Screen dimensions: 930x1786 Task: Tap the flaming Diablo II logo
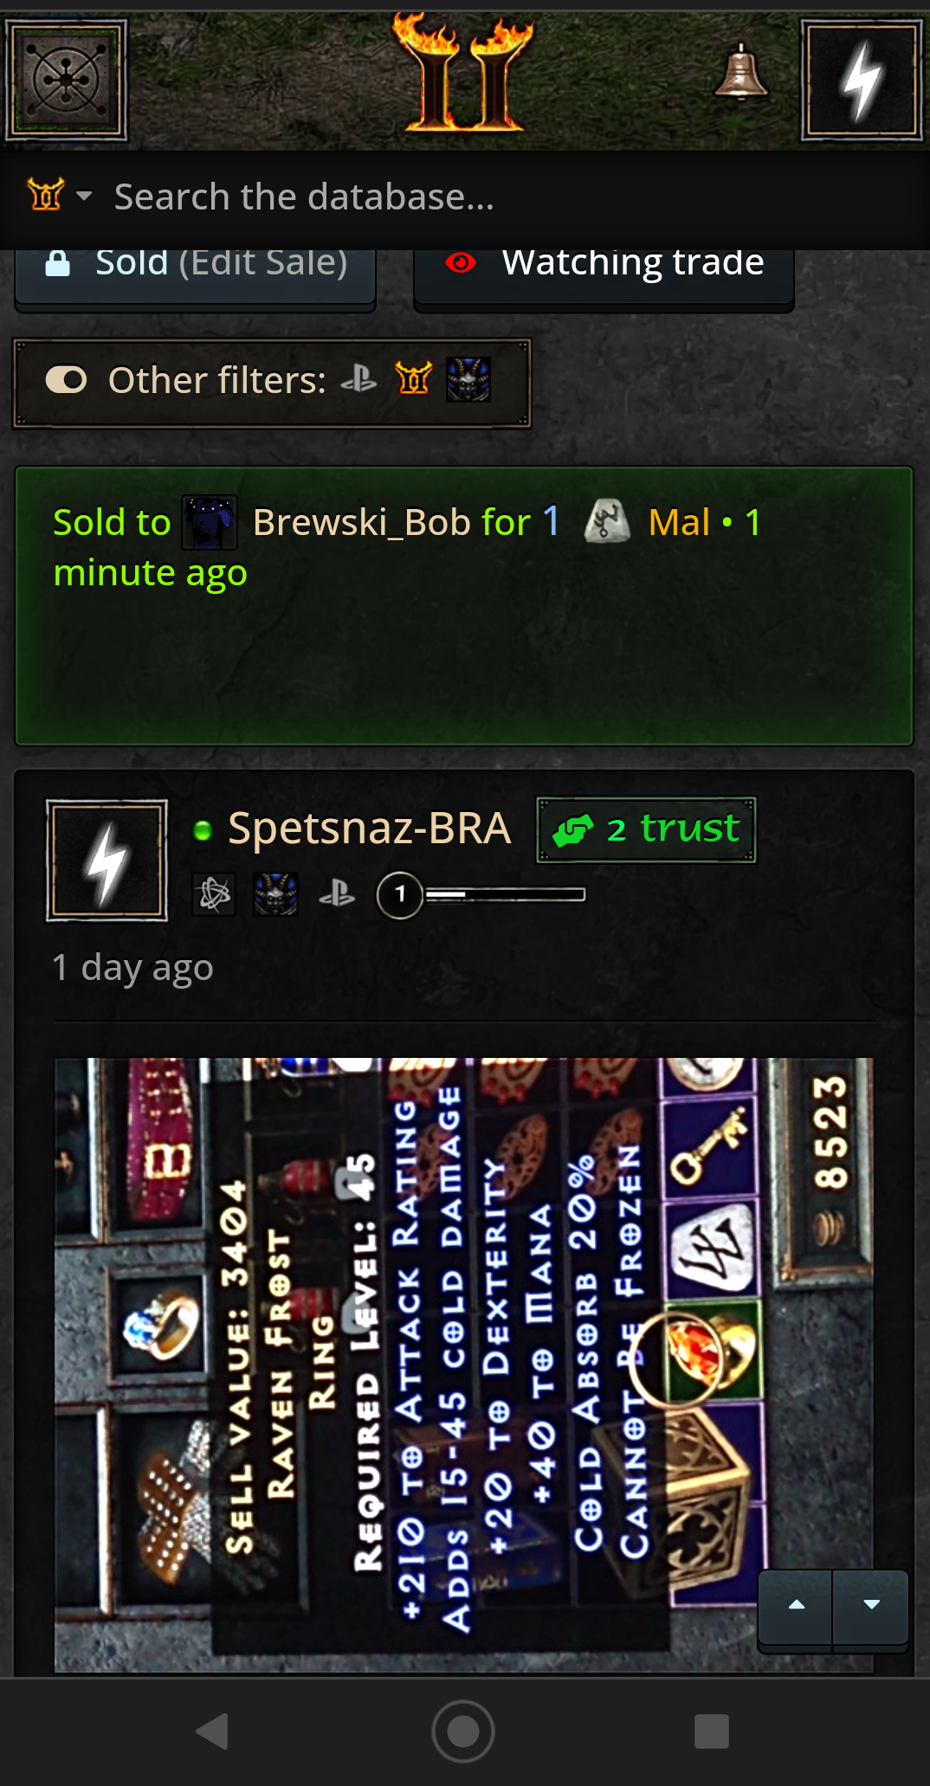click(x=462, y=74)
